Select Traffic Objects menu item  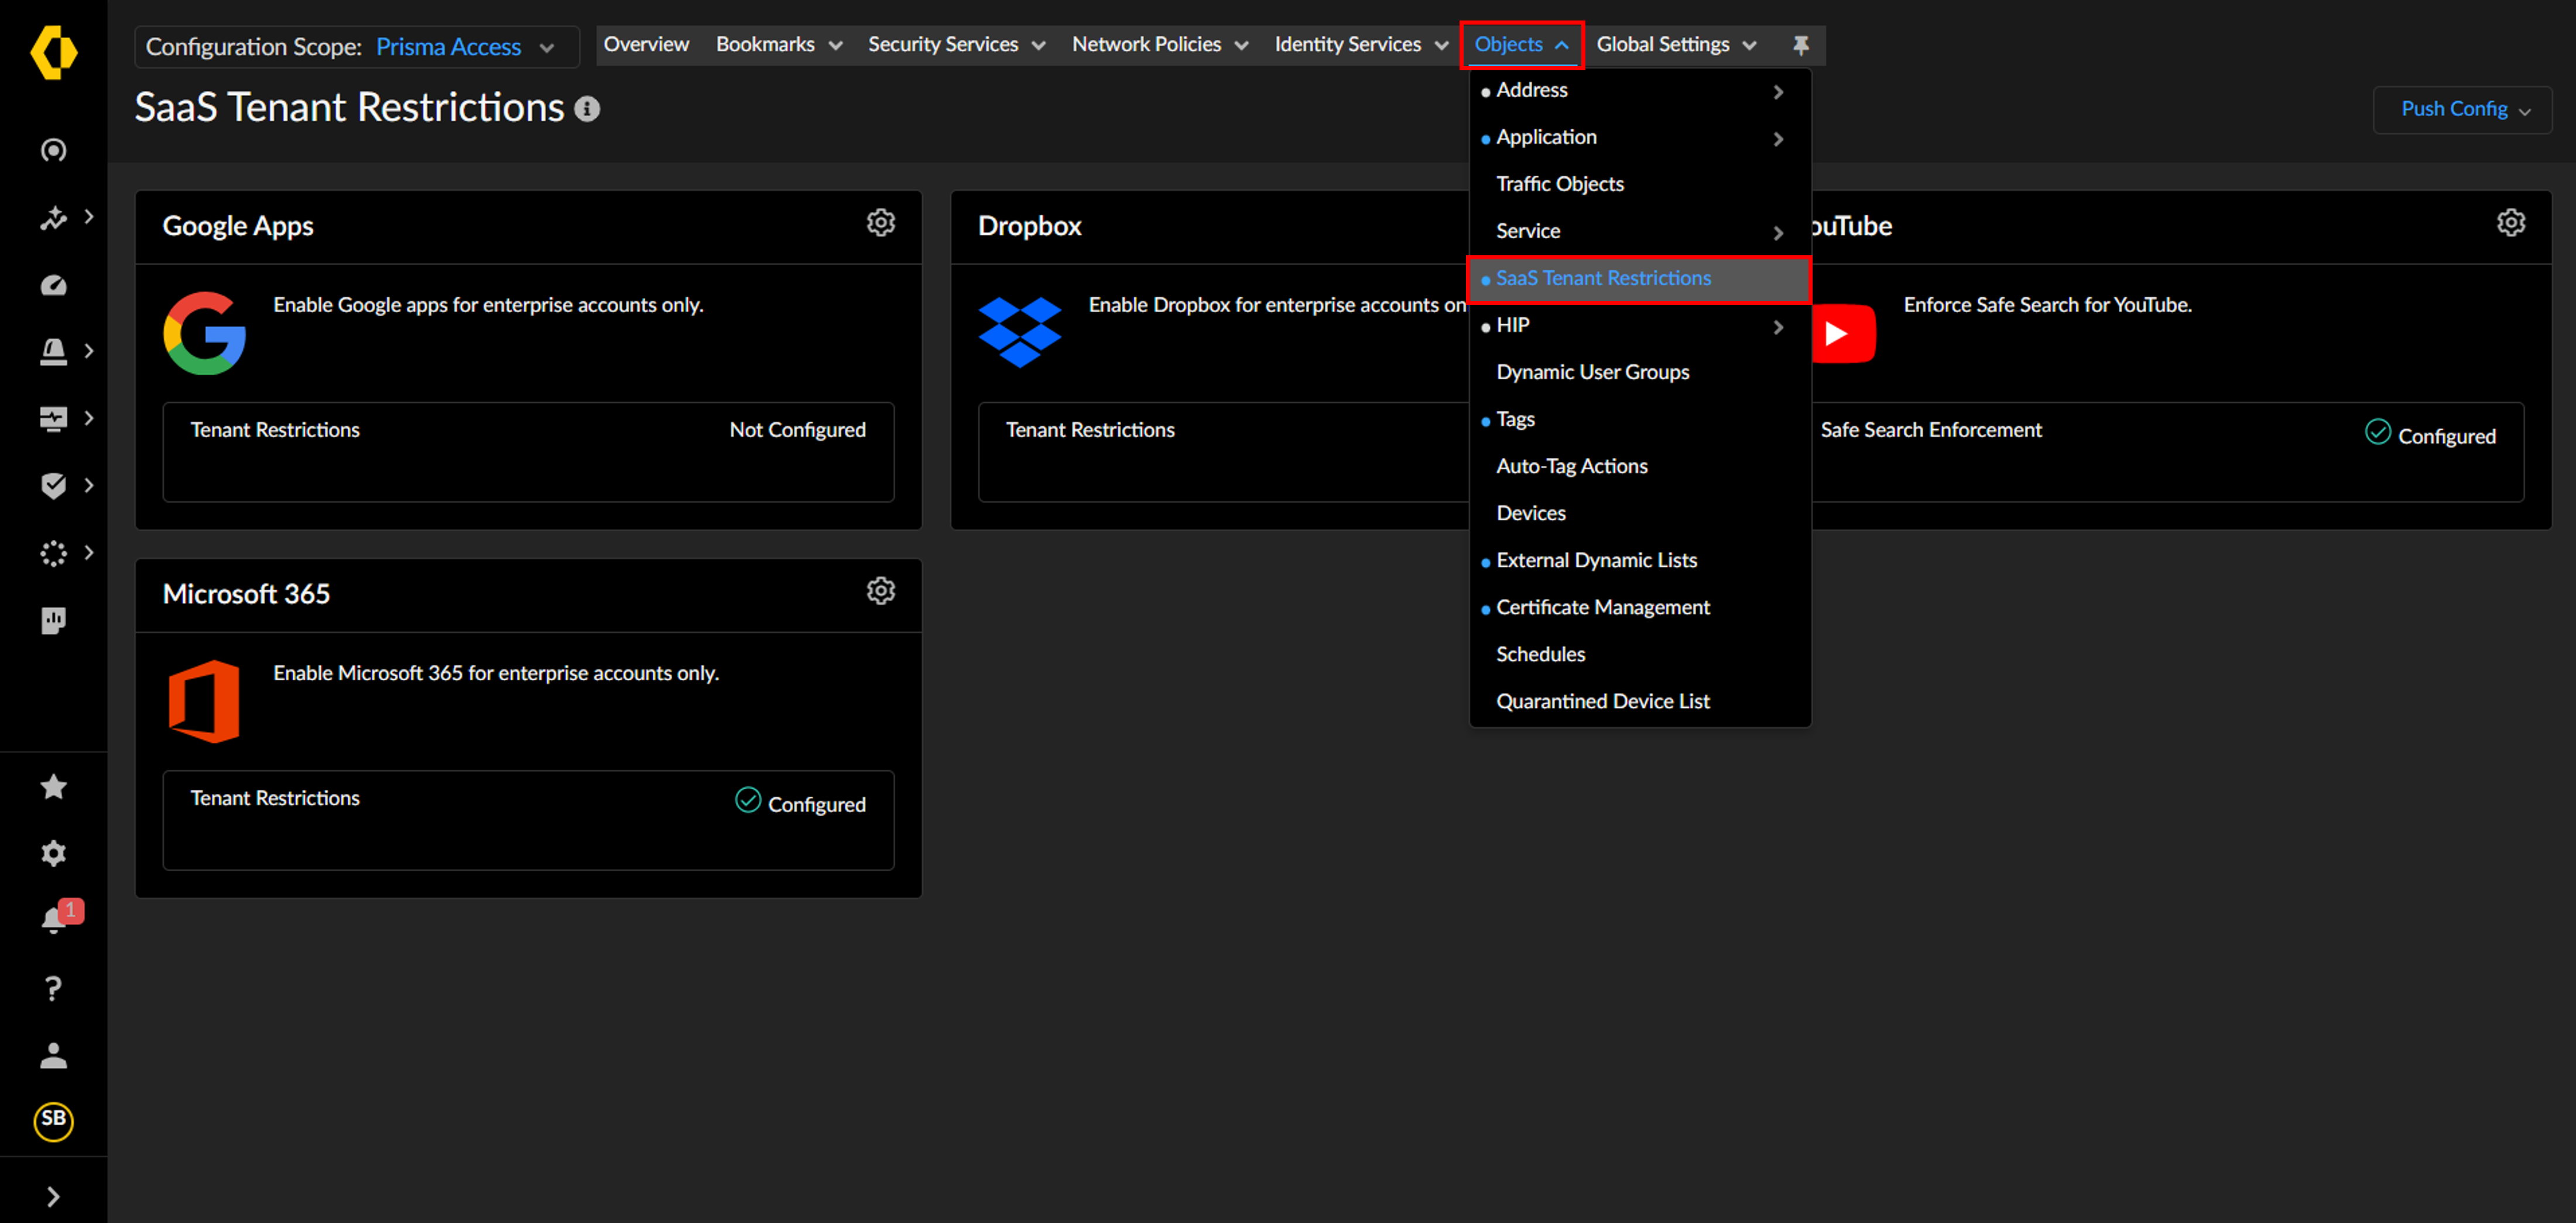pyautogui.click(x=1640, y=185)
